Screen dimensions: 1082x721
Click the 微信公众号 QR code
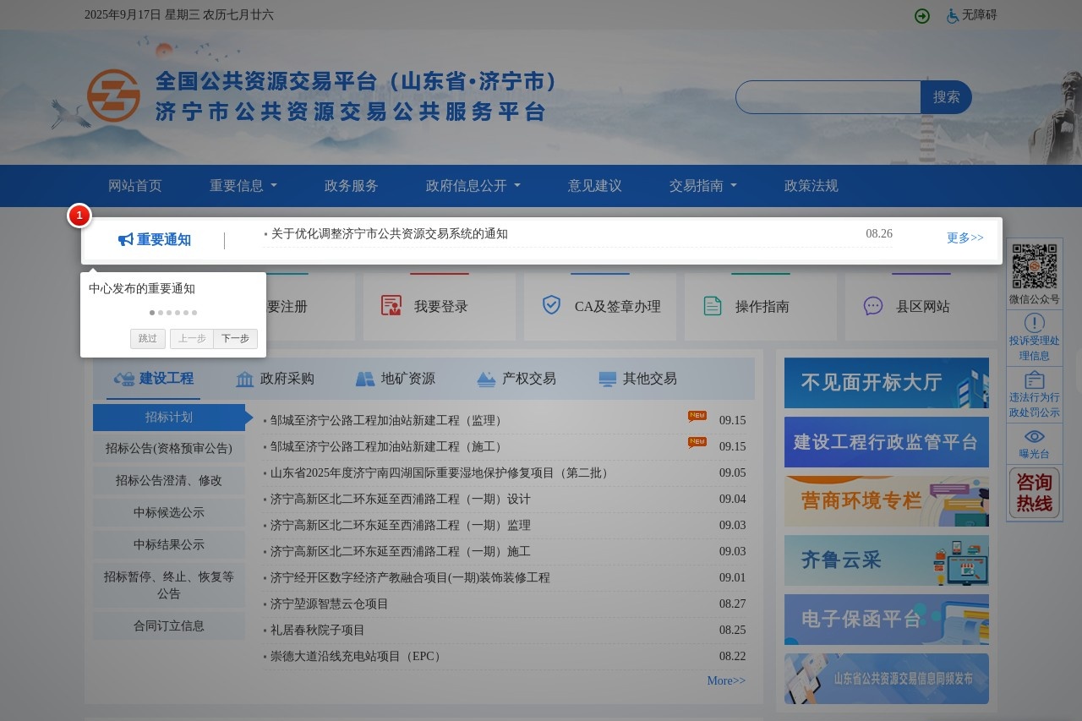1034,269
